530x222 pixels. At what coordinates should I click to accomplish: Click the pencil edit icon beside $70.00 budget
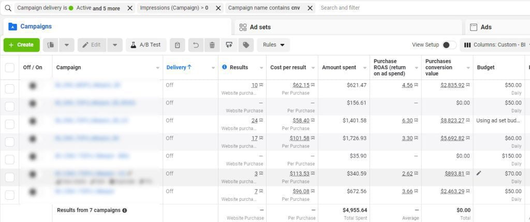[x=479, y=173]
